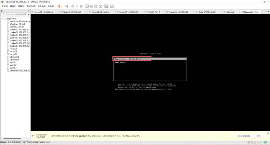Open the 编辑(E) menu

click(x=13, y=6)
